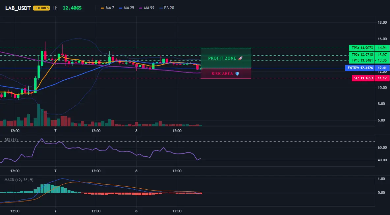
Task: Click date label 8 below the volume bars
Action: 136,131
